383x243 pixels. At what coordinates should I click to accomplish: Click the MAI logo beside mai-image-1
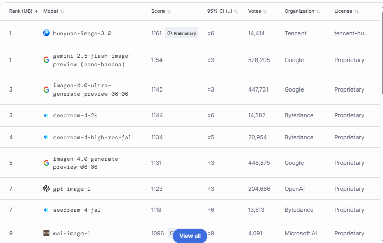46,233
